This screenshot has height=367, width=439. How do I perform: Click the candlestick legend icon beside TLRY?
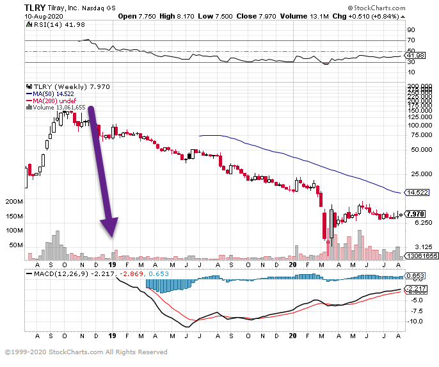click(x=29, y=86)
